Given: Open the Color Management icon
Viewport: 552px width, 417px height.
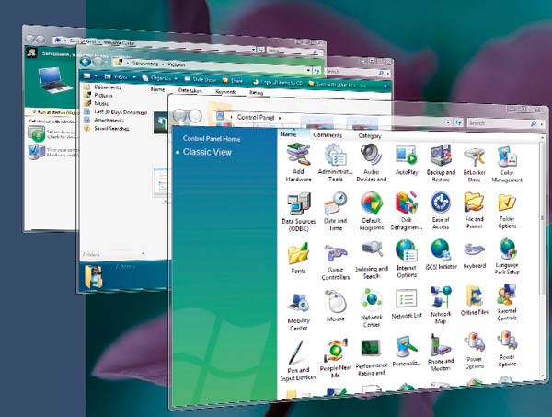Looking at the screenshot, I should coord(507,156).
